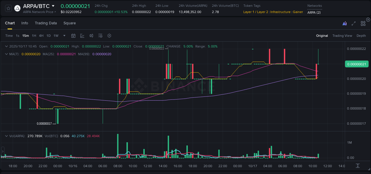Switch to the Trading Data tab
The height and width of the screenshot is (174, 371).
pyautogui.click(x=46, y=23)
